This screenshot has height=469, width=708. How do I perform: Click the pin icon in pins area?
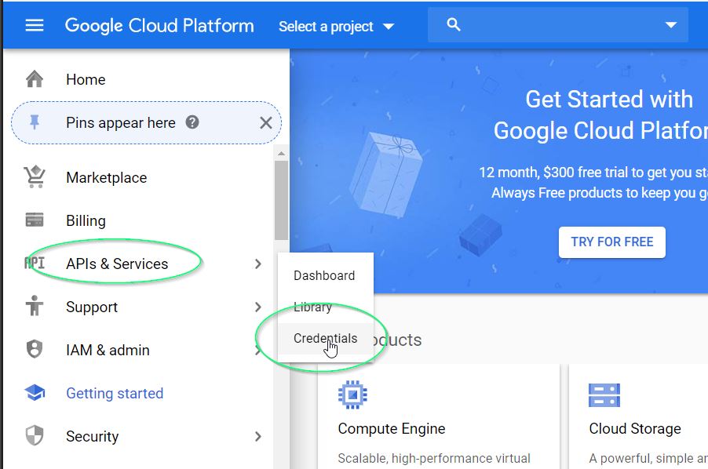pyautogui.click(x=35, y=122)
